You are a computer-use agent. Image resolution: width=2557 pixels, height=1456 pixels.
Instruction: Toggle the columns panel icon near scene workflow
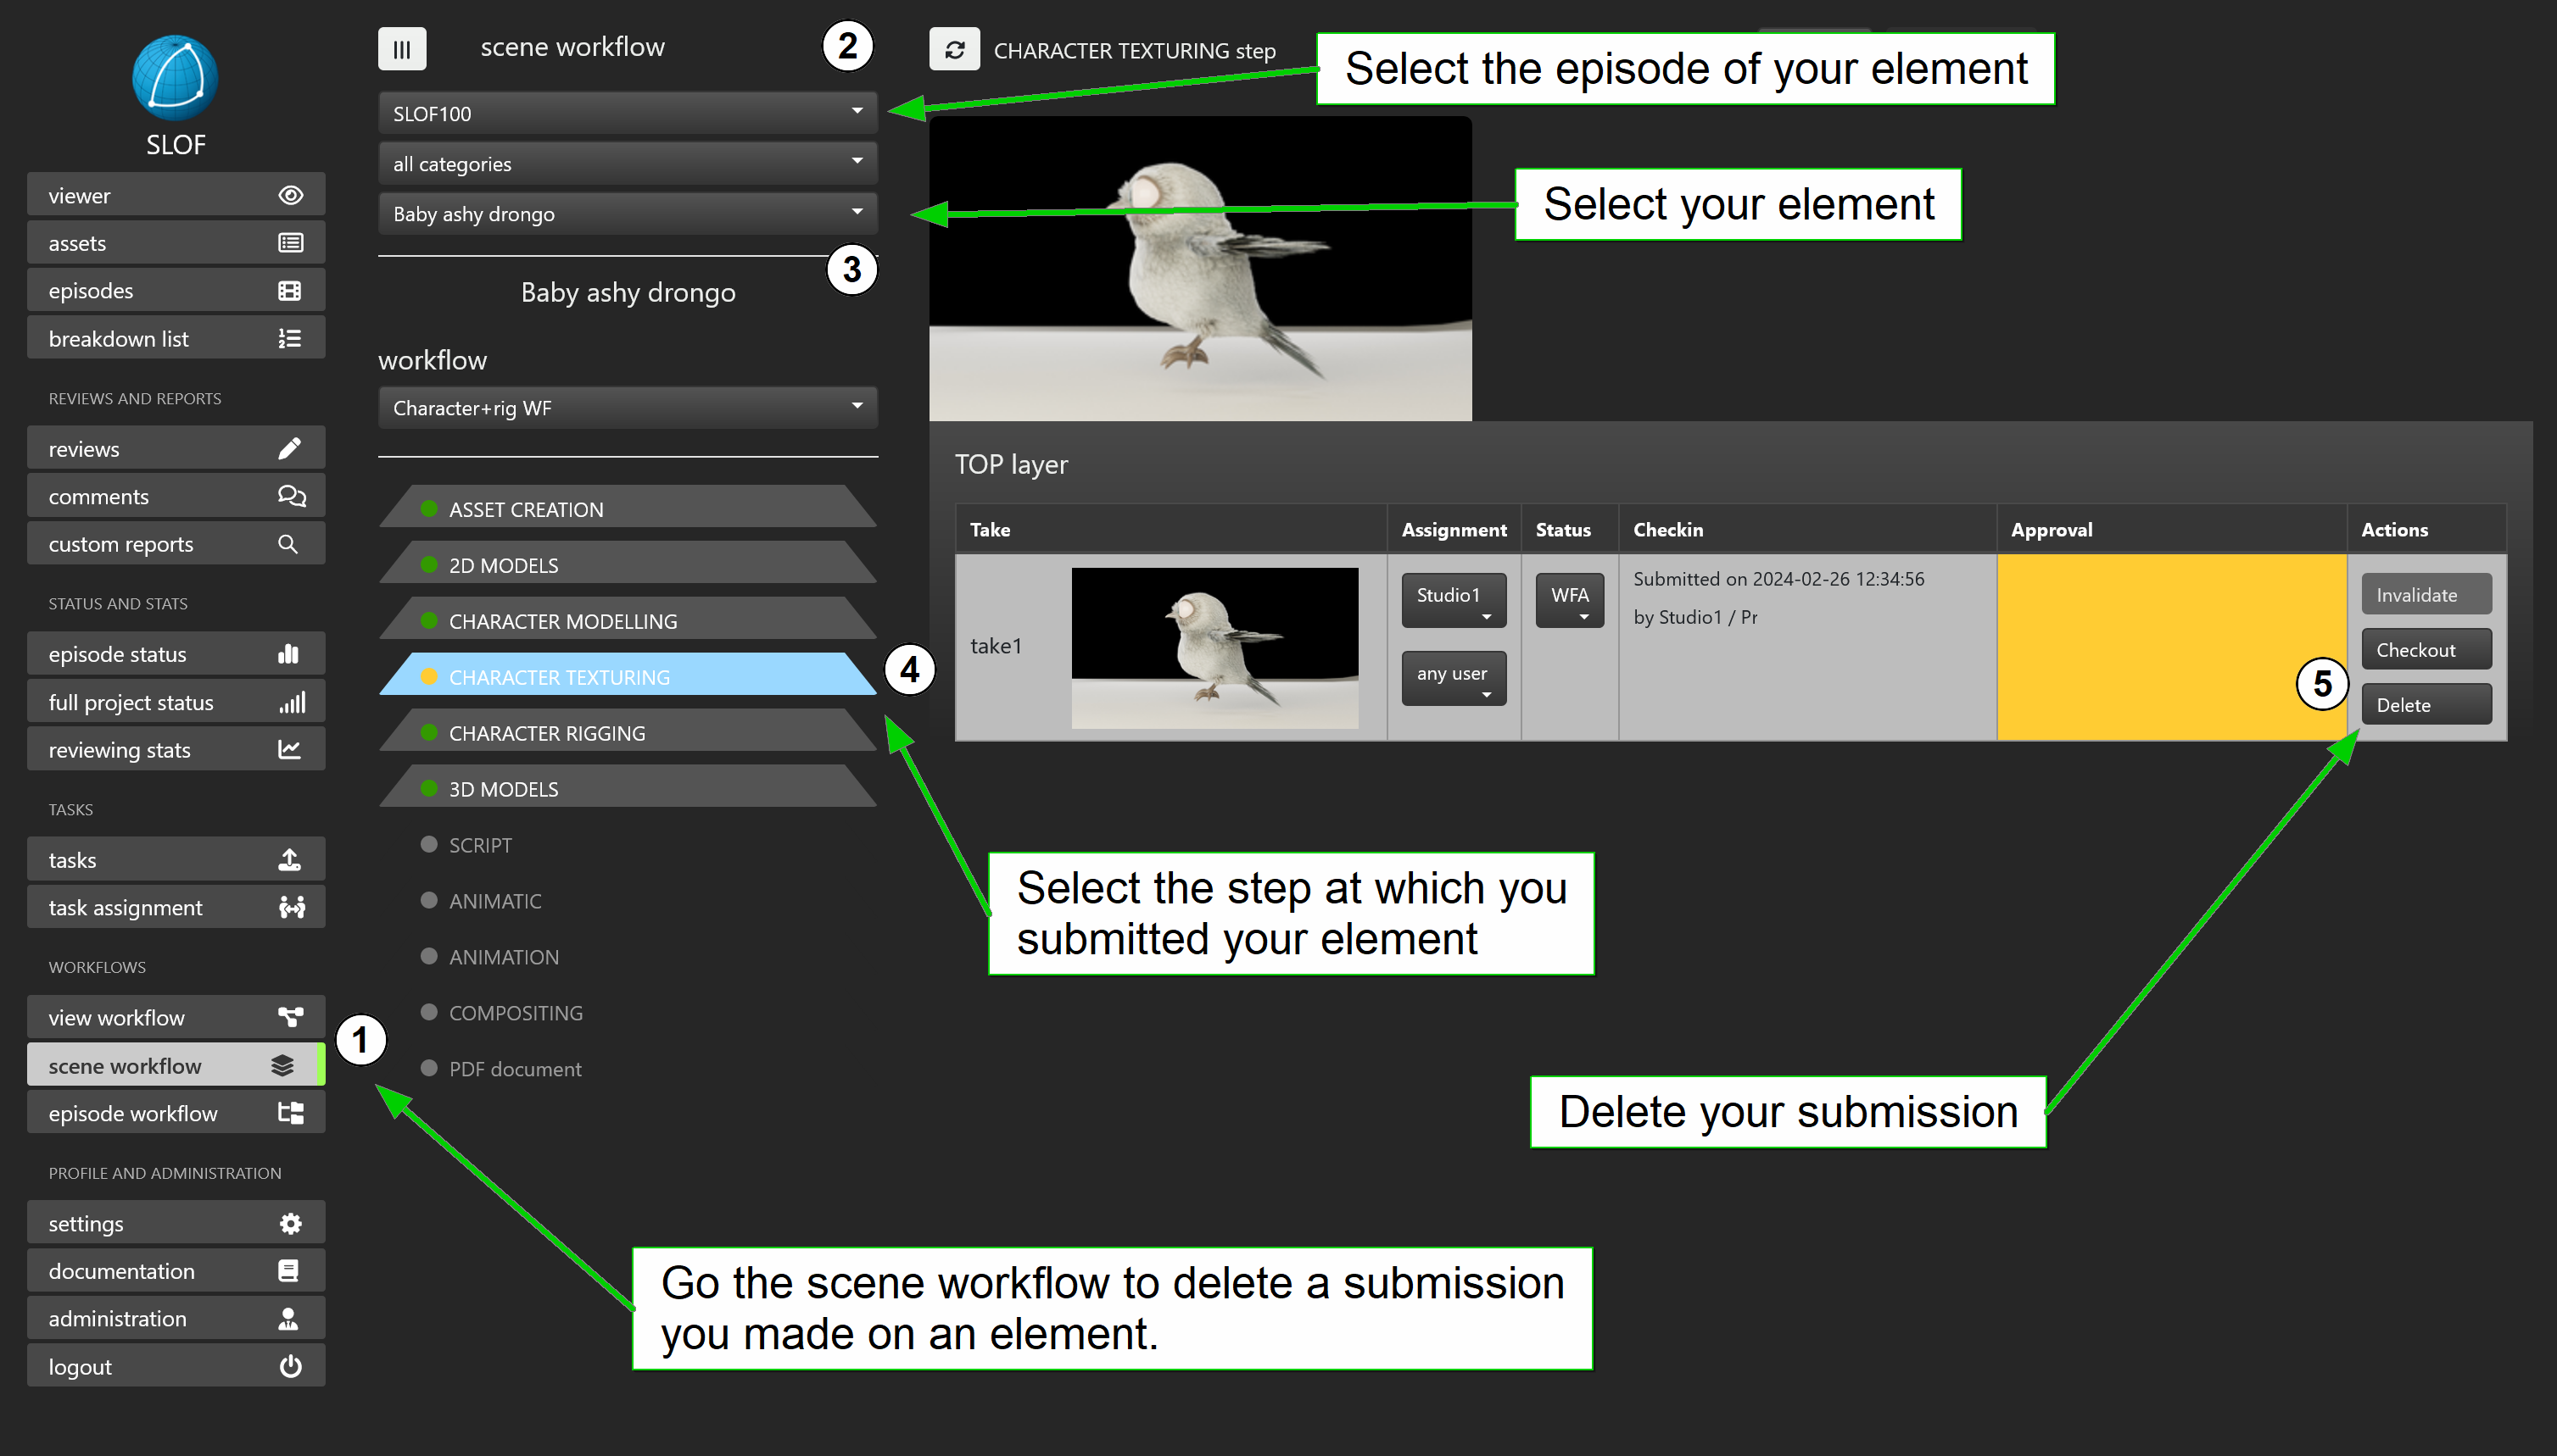pos(401,49)
